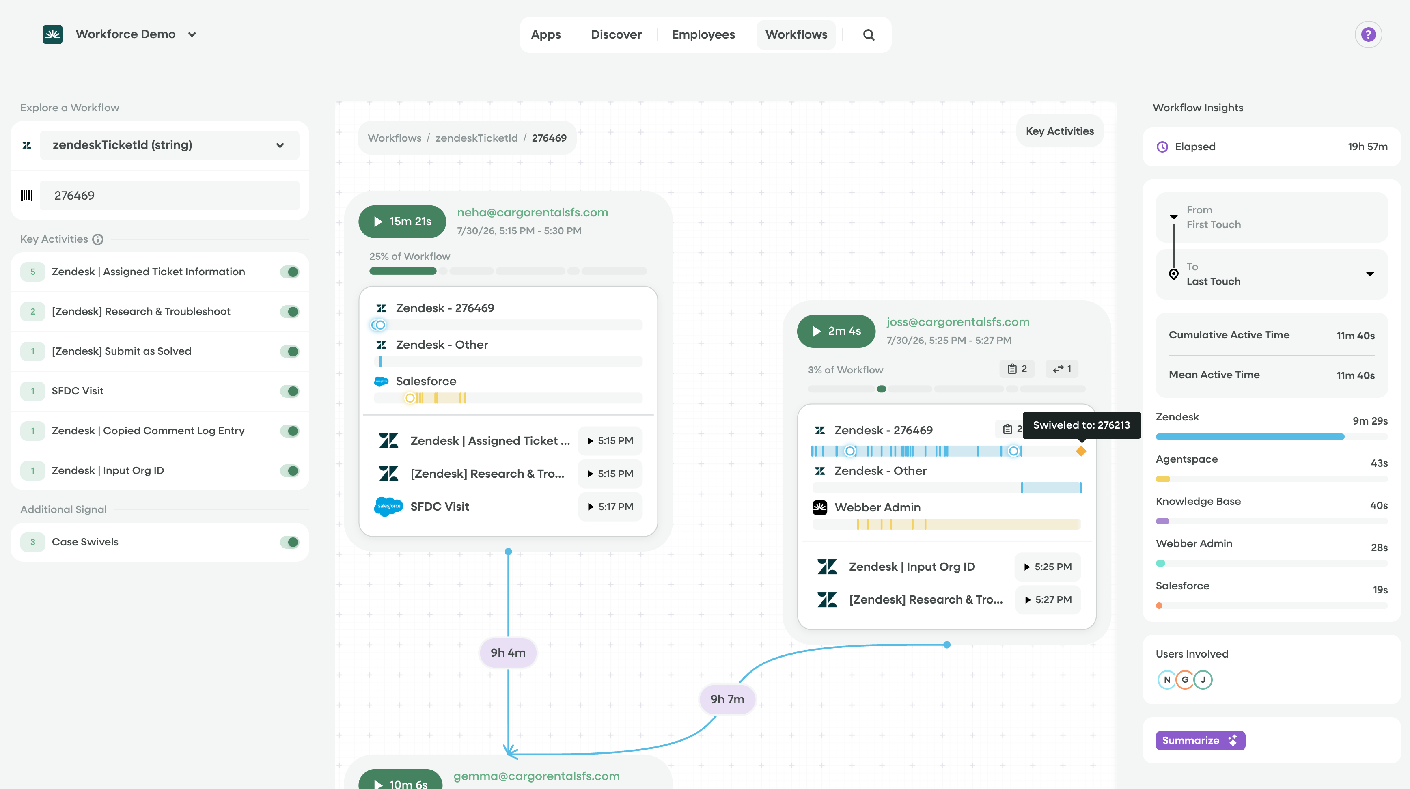This screenshot has width=1410, height=789.
Task: Click the Last Touch location pin icon
Action: (1173, 274)
